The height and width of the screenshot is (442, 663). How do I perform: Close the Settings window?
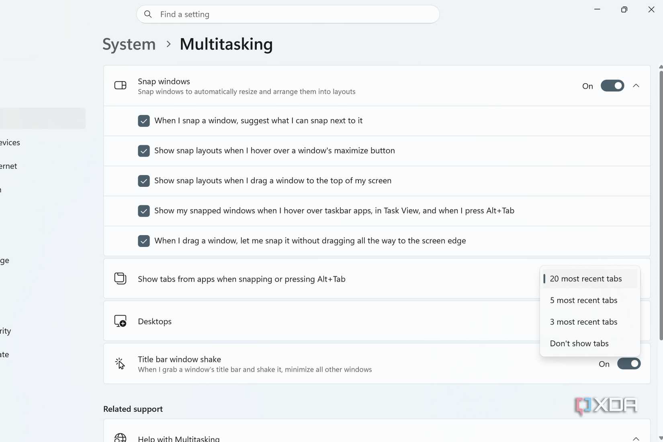[651, 9]
